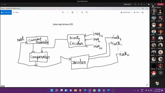Image resolution: width=165 pixels, height=93 pixels.
Task: Open the overflow participants count bubble
Action: (x=161, y=73)
